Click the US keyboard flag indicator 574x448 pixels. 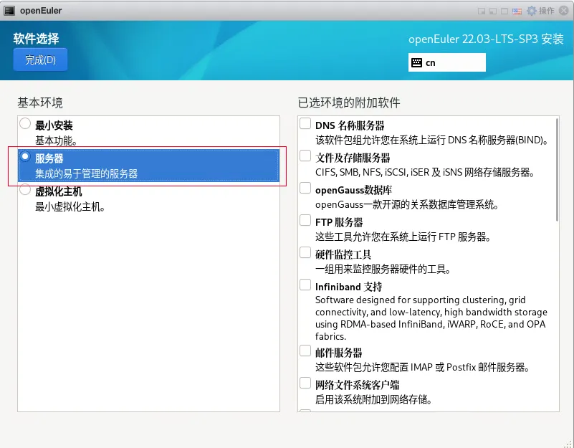click(517, 11)
